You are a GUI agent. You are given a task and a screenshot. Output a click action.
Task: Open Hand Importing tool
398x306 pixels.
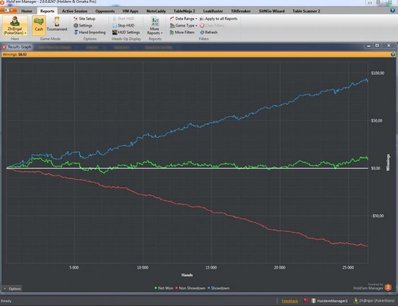click(90, 32)
